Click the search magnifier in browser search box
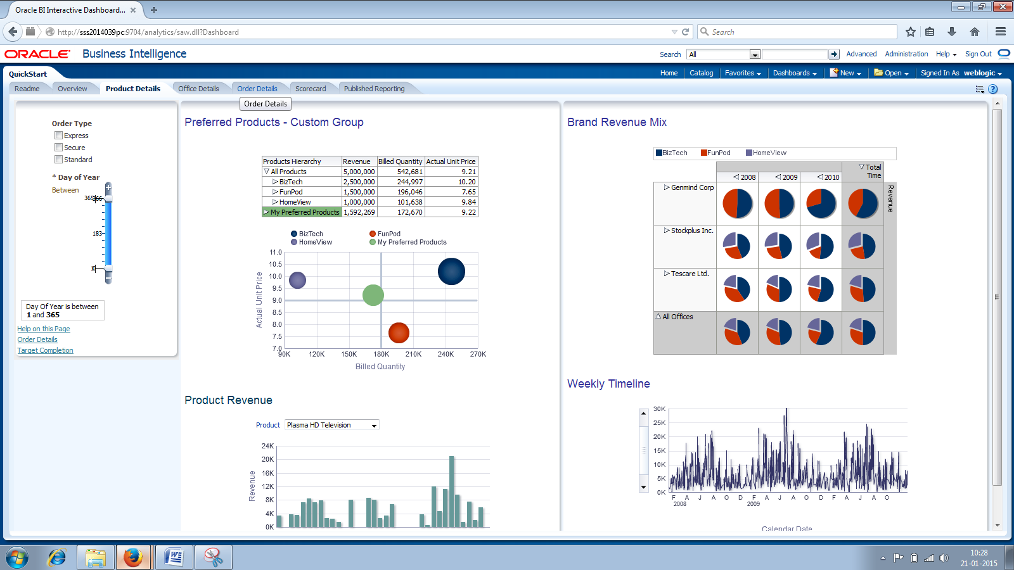 coord(704,32)
